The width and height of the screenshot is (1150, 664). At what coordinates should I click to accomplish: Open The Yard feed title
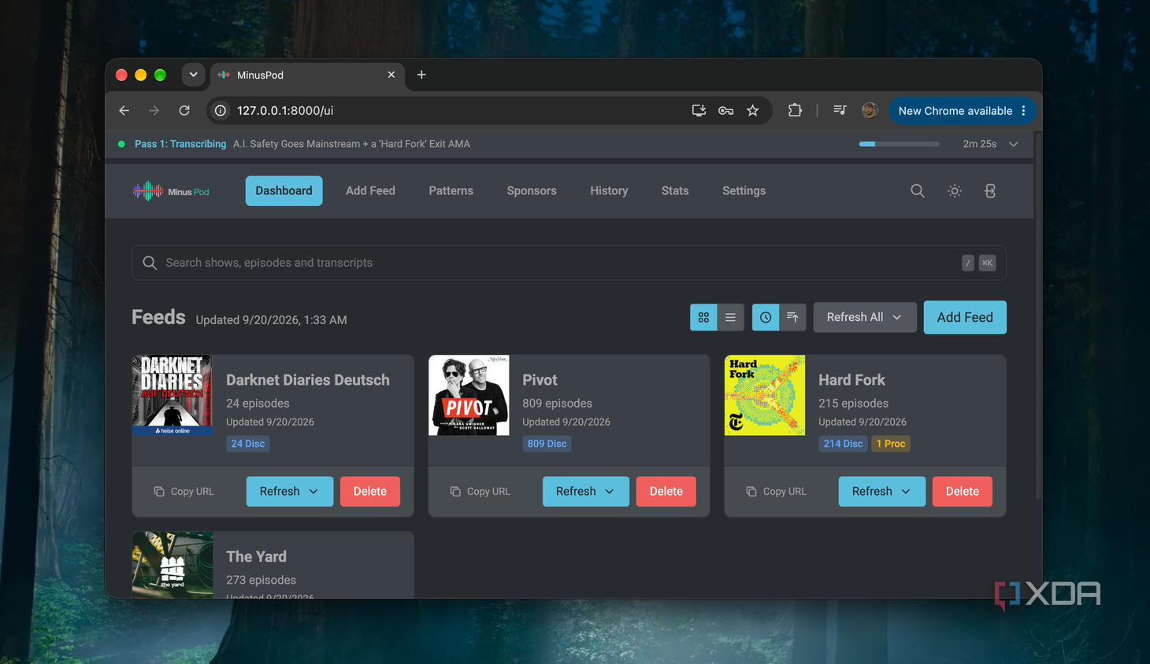tap(256, 557)
